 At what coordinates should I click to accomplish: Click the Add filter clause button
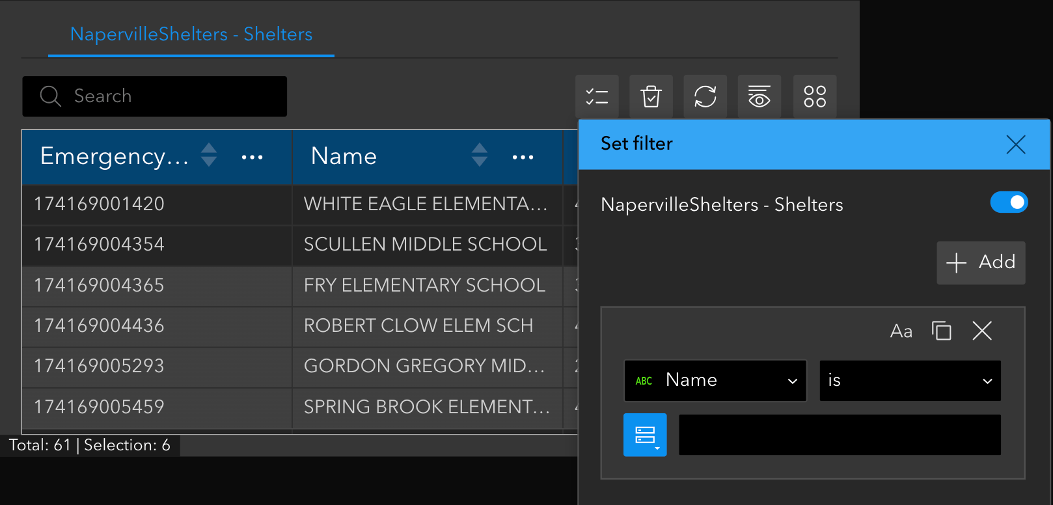click(981, 262)
